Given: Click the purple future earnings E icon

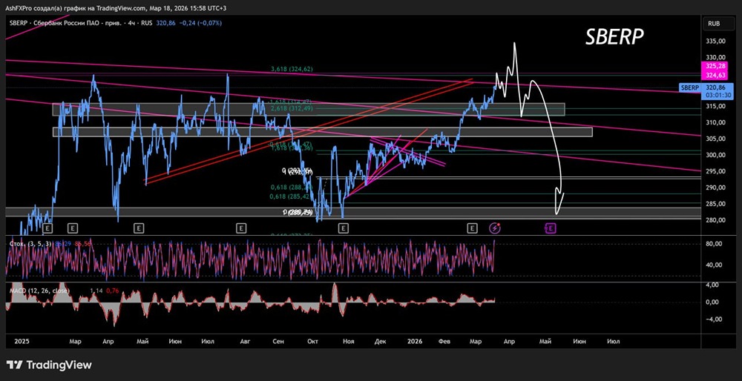Looking at the screenshot, I should (x=551, y=228).
